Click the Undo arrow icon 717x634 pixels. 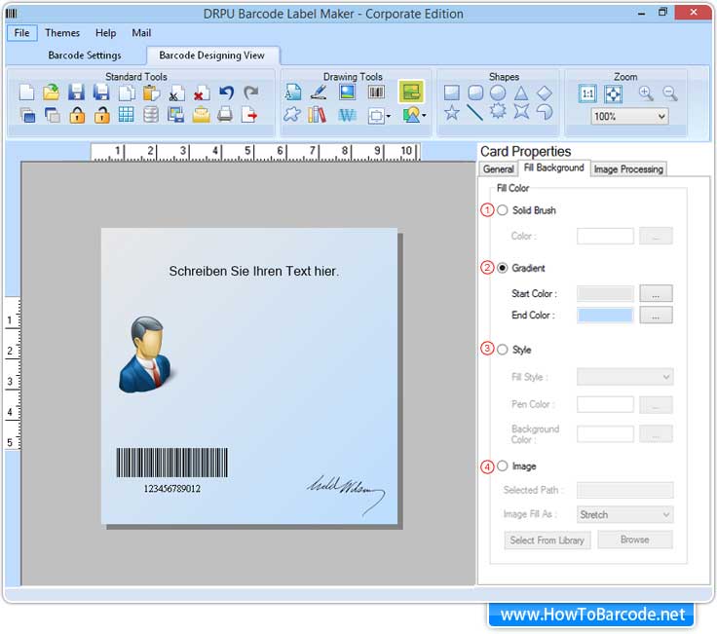pos(226,93)
